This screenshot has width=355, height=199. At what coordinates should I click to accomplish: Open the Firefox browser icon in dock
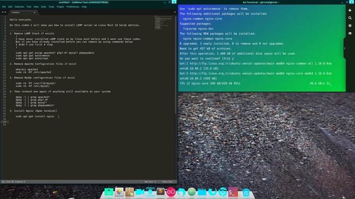(212, 192)
